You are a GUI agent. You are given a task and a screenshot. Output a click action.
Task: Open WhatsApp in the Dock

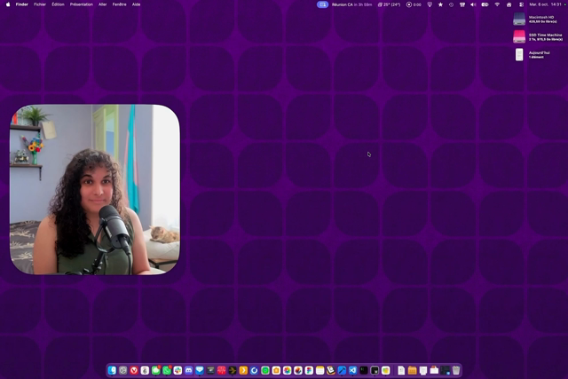coord(167,370)
